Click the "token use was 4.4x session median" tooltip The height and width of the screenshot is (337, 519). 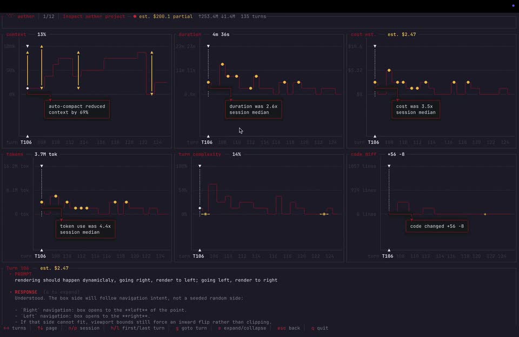tap(85, 229)
